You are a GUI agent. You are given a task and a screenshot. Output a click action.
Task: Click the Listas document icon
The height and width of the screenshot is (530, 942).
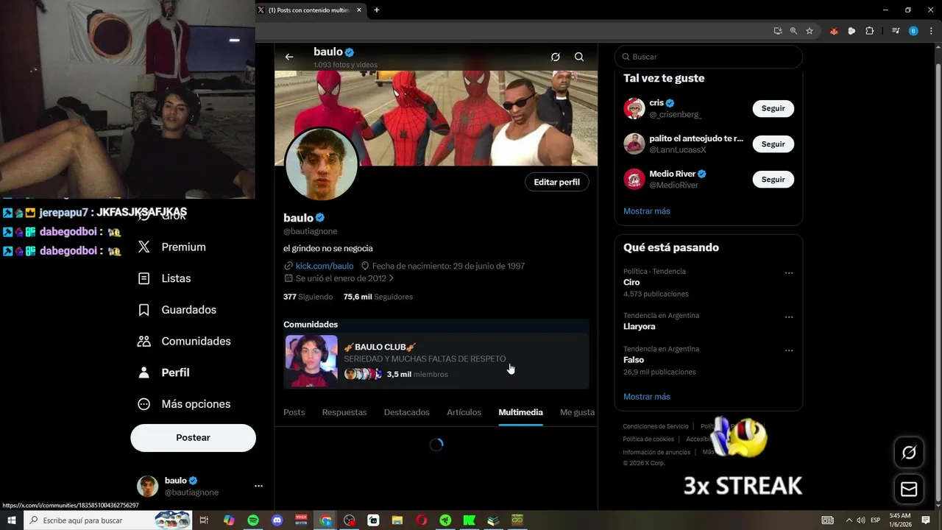click(144, 279)
